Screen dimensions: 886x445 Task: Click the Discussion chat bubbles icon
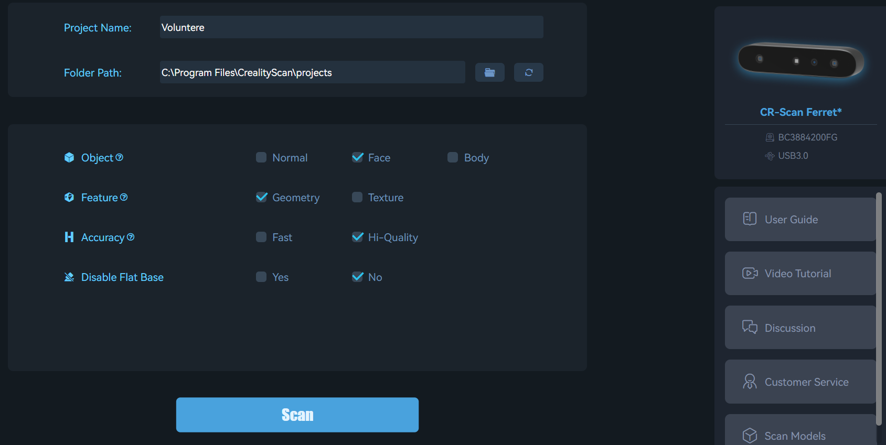click(x=750, y=327)
